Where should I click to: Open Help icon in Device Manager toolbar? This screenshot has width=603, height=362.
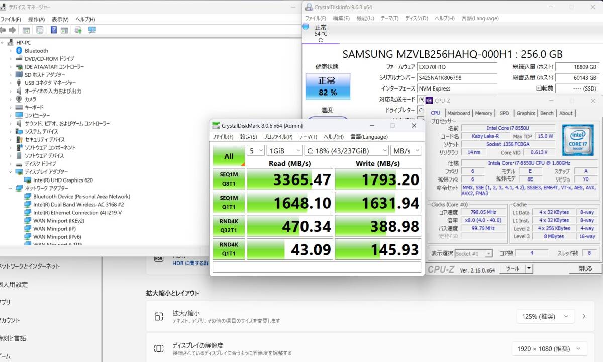[x=53, y=30]
